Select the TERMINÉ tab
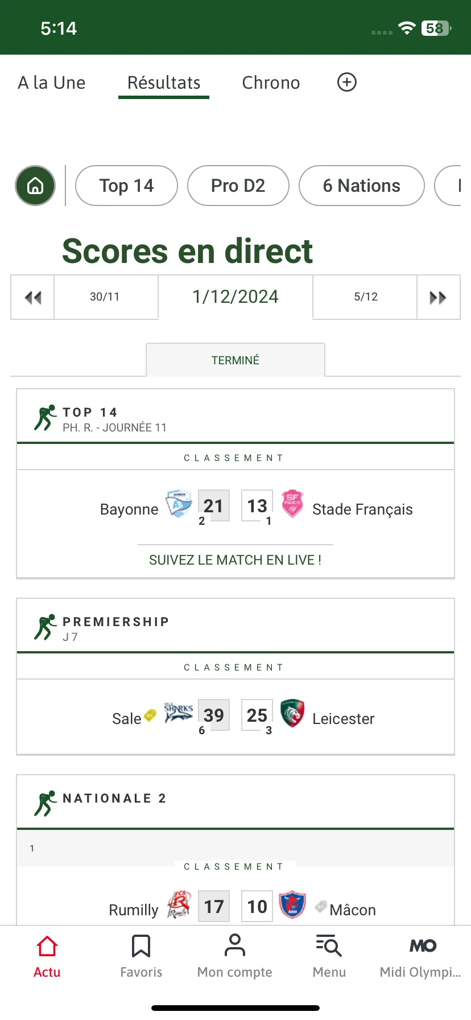Viewport: 471px width, 1020px height. click(x=235, y=360)
